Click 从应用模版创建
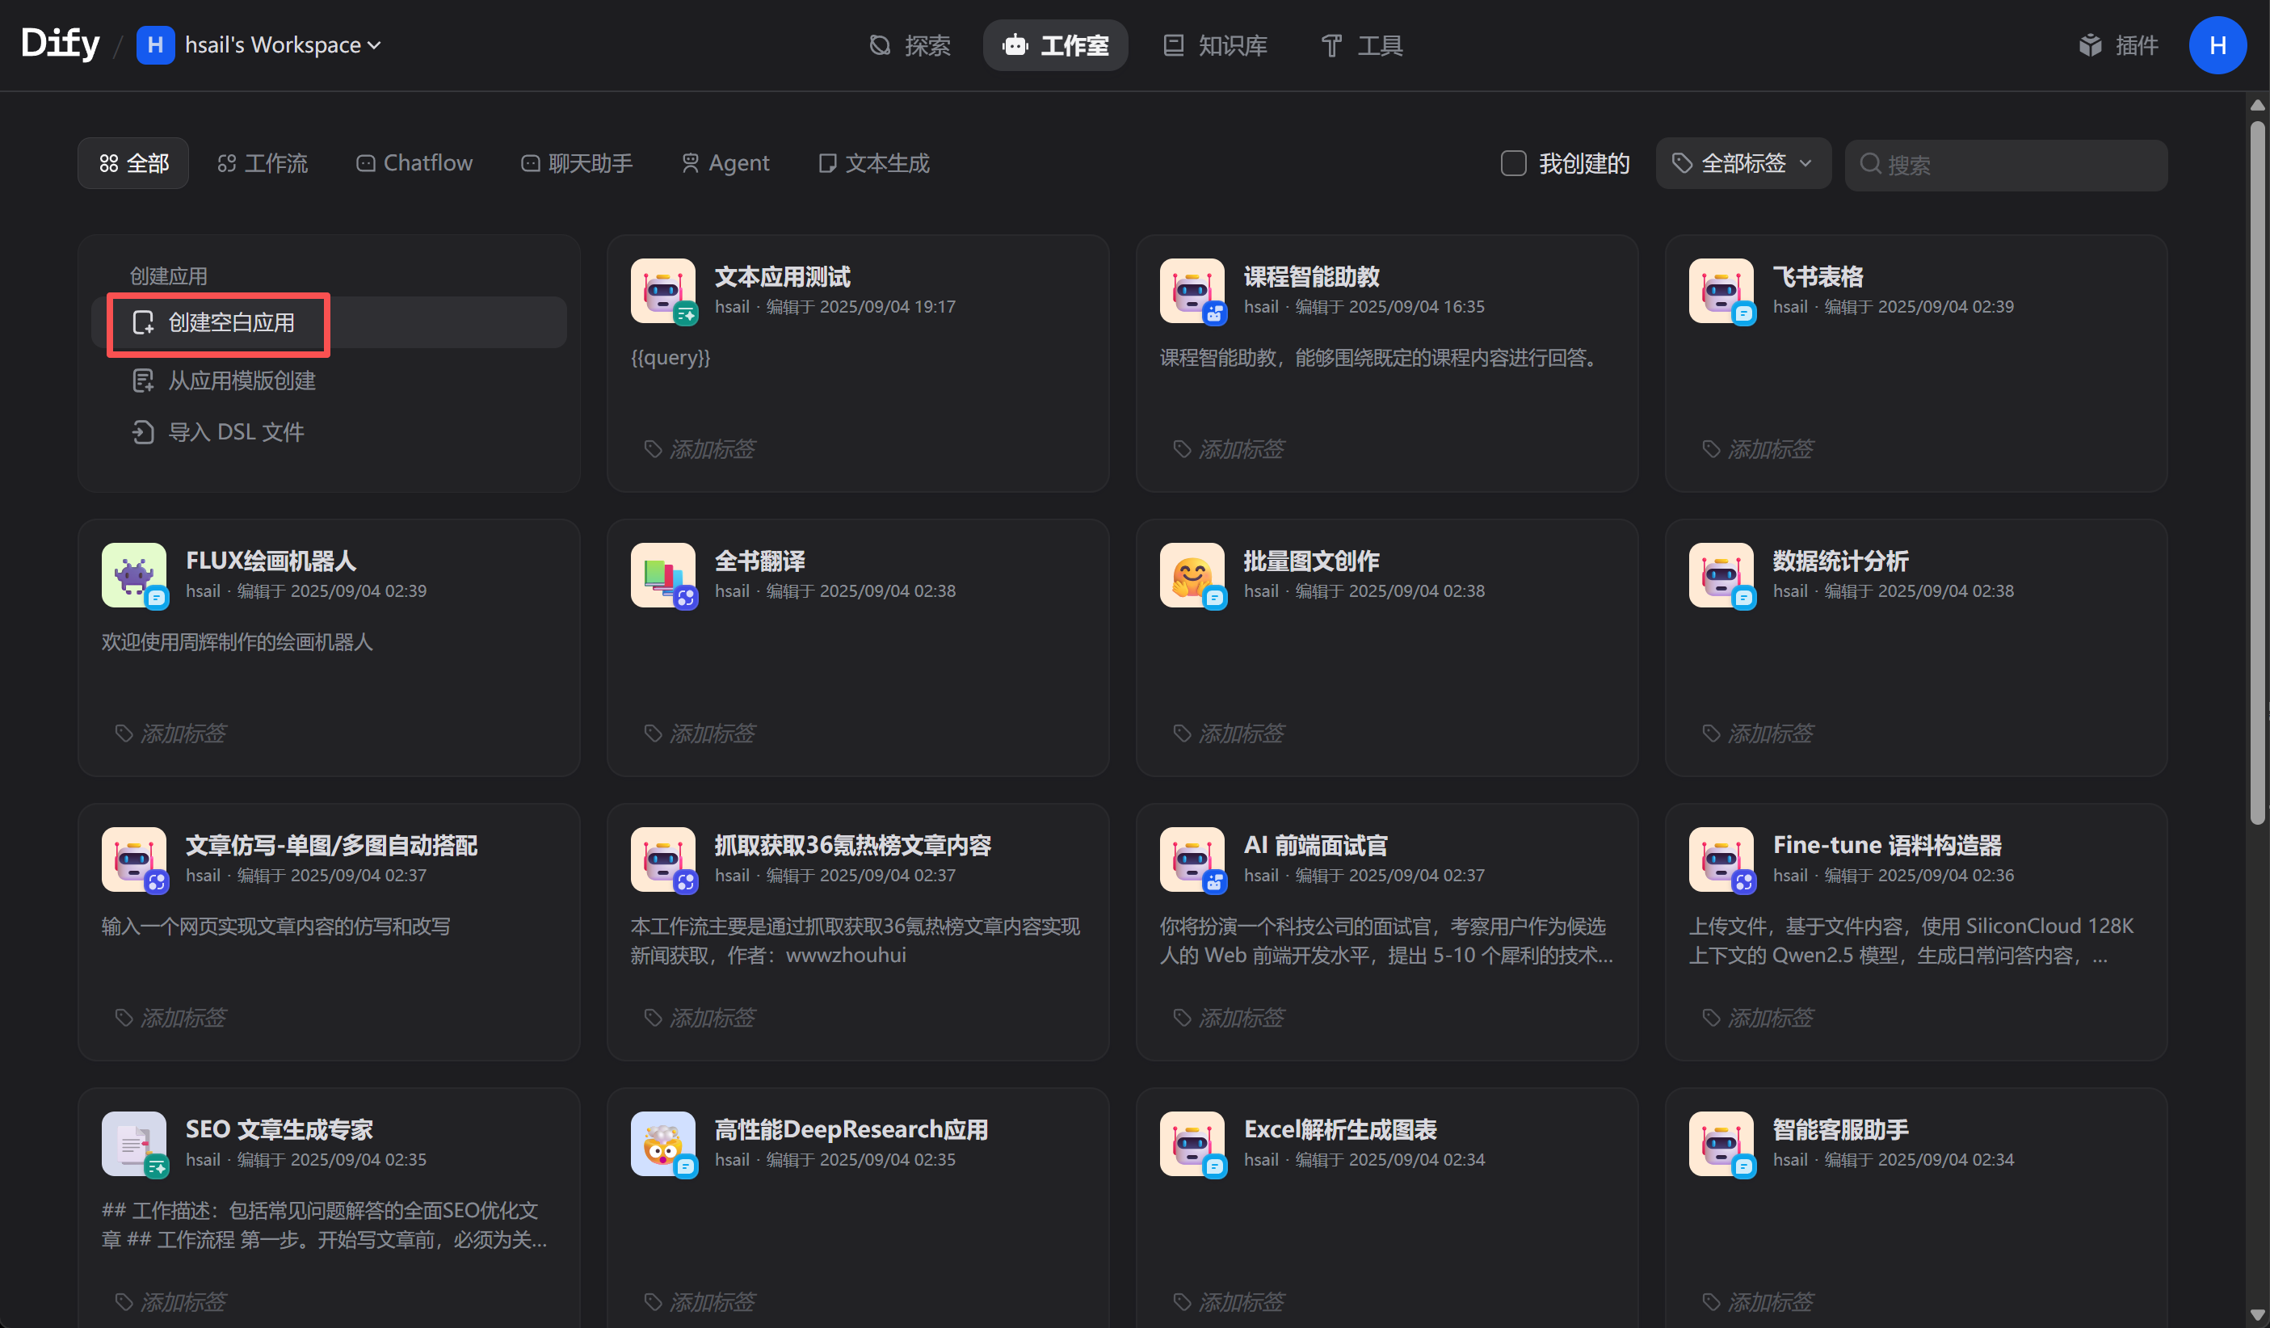 coord(225,380)
